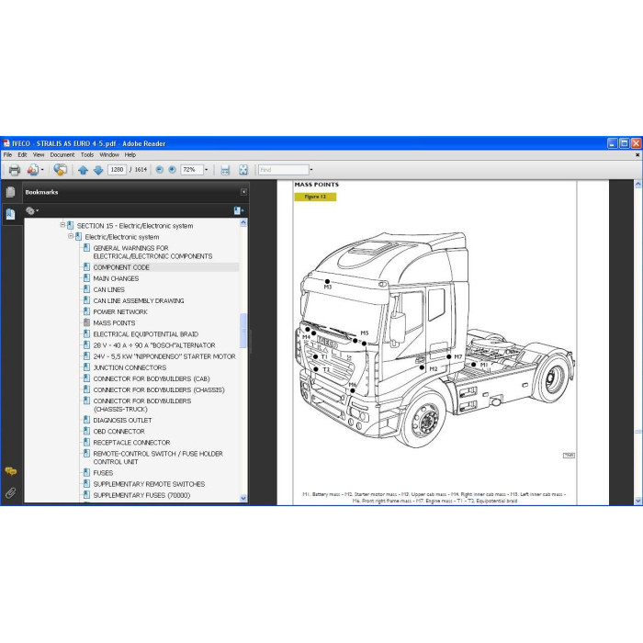The image size is (643, 643).
Task: Zoom out with the minus button
Action: [x=160, y=169]
